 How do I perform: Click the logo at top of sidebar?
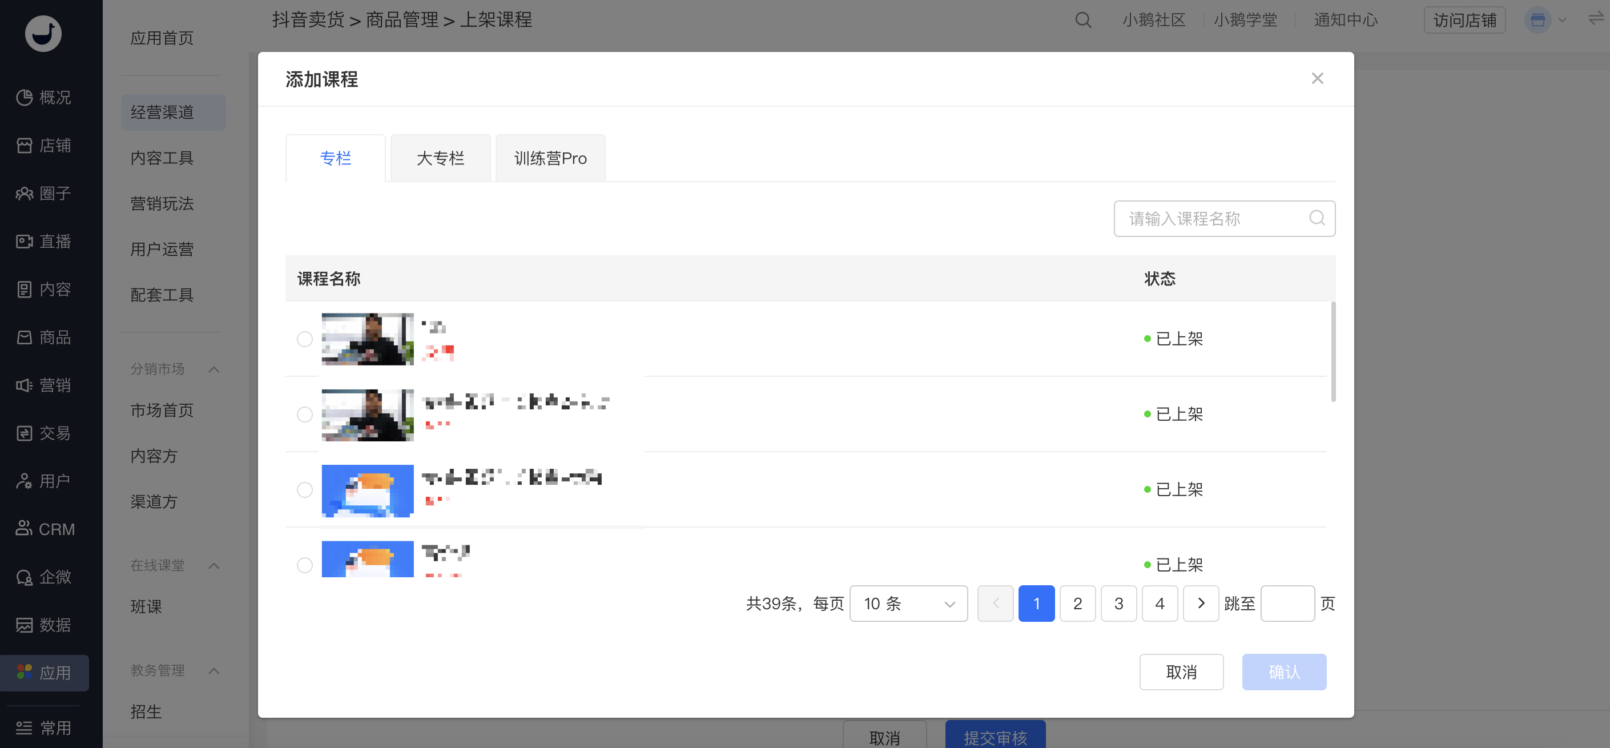pos(43,33)
